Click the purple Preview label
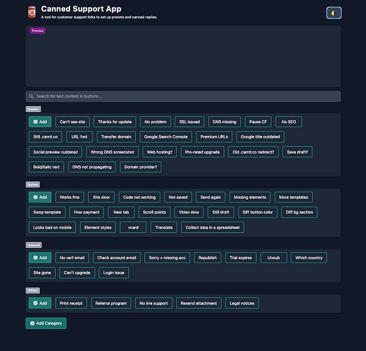This screenshot has width=366, height=351. click(38, 30)
